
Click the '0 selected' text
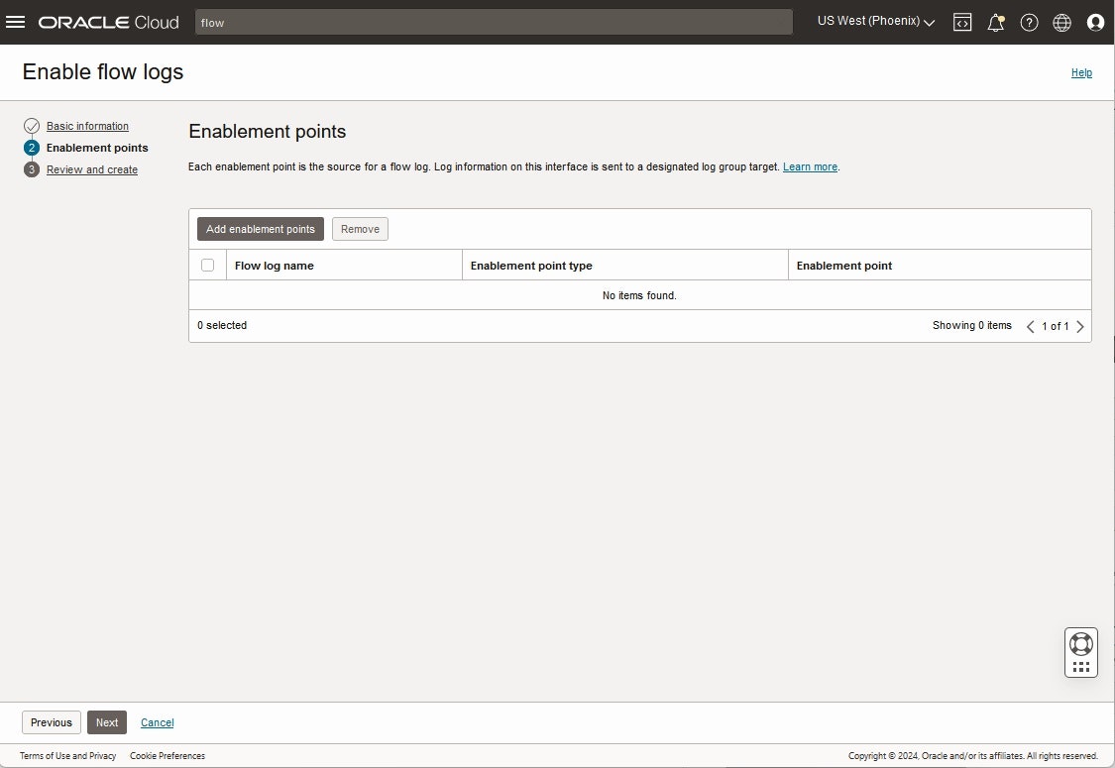click(x=222, y=325)
